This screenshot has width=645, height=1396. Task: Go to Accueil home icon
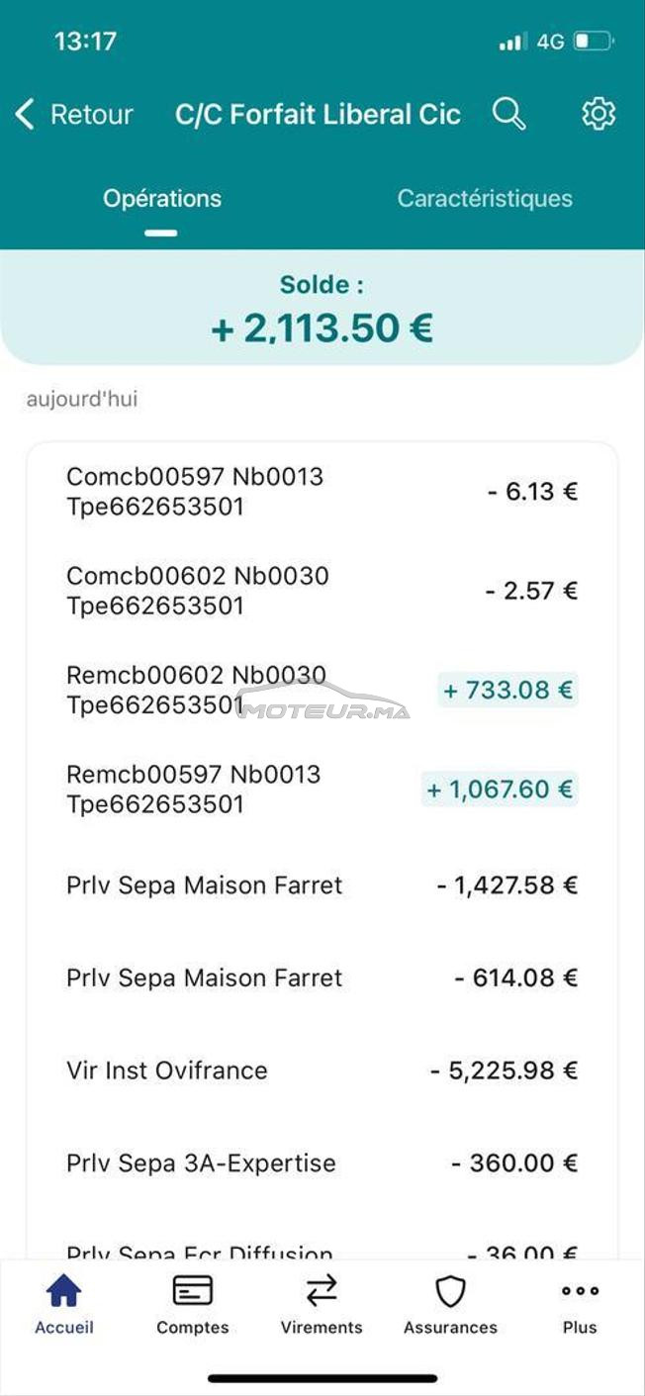click(64, 1290)
